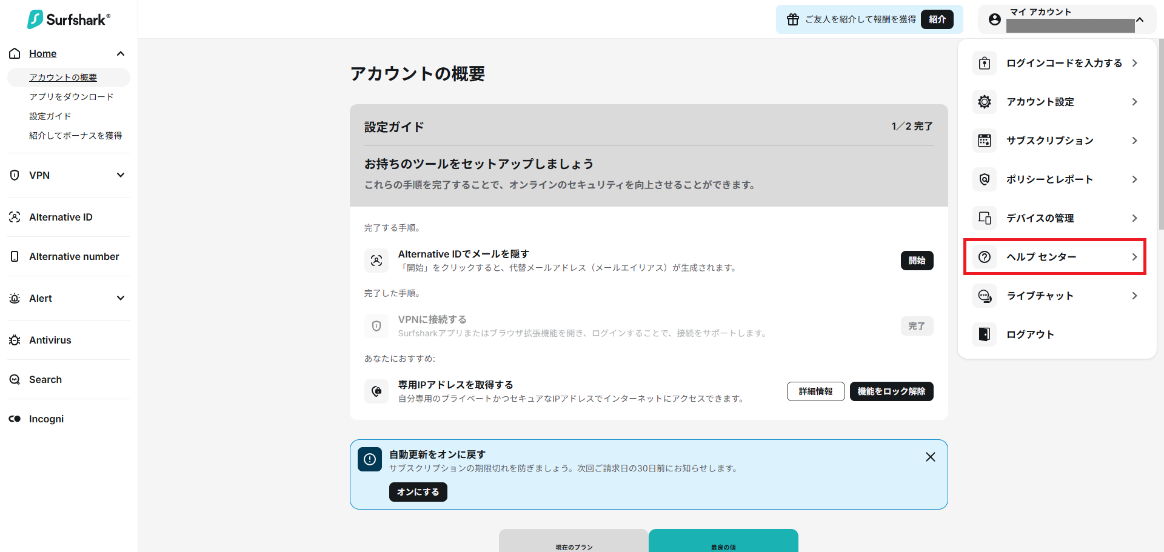
Task: Click 開始 for Alternative ID step
Action: 917,261
